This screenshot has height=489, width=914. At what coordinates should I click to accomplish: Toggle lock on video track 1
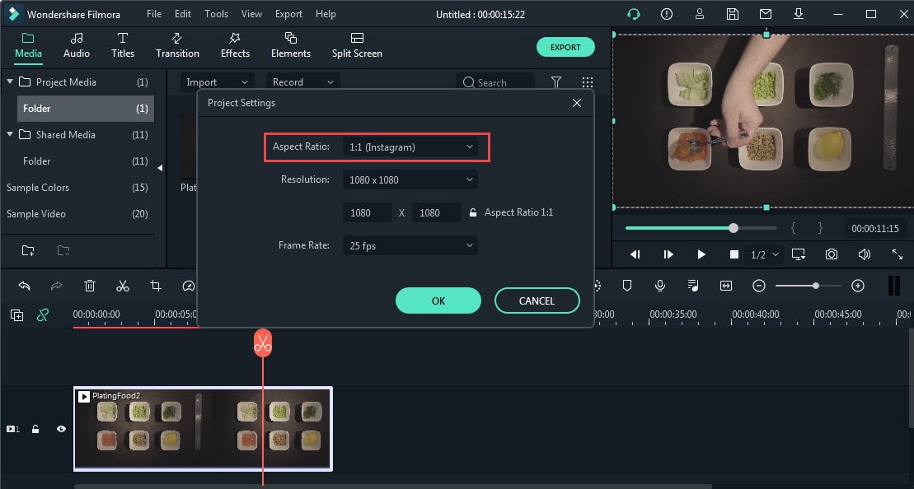tap(35, 429)
